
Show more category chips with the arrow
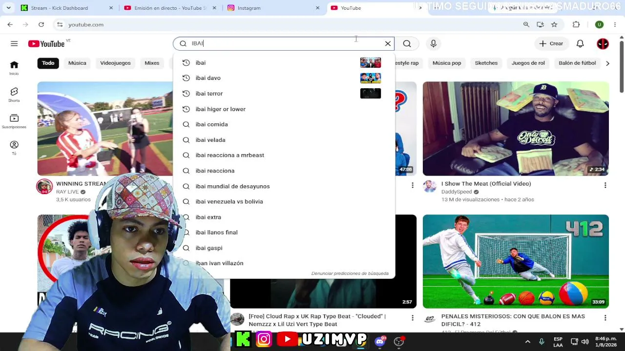click(x=607, y=63)
